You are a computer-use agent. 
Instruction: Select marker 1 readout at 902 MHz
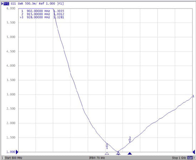click(x=42, y=11)
